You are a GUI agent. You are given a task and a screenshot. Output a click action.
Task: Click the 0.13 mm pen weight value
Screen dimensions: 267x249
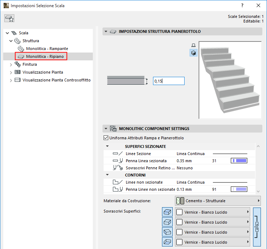(184, 189)
